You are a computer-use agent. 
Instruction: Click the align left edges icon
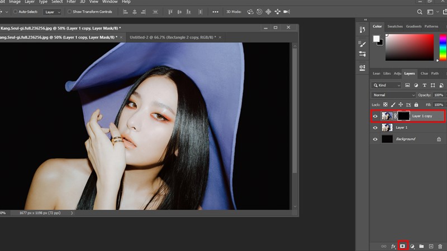click(125, 12)
